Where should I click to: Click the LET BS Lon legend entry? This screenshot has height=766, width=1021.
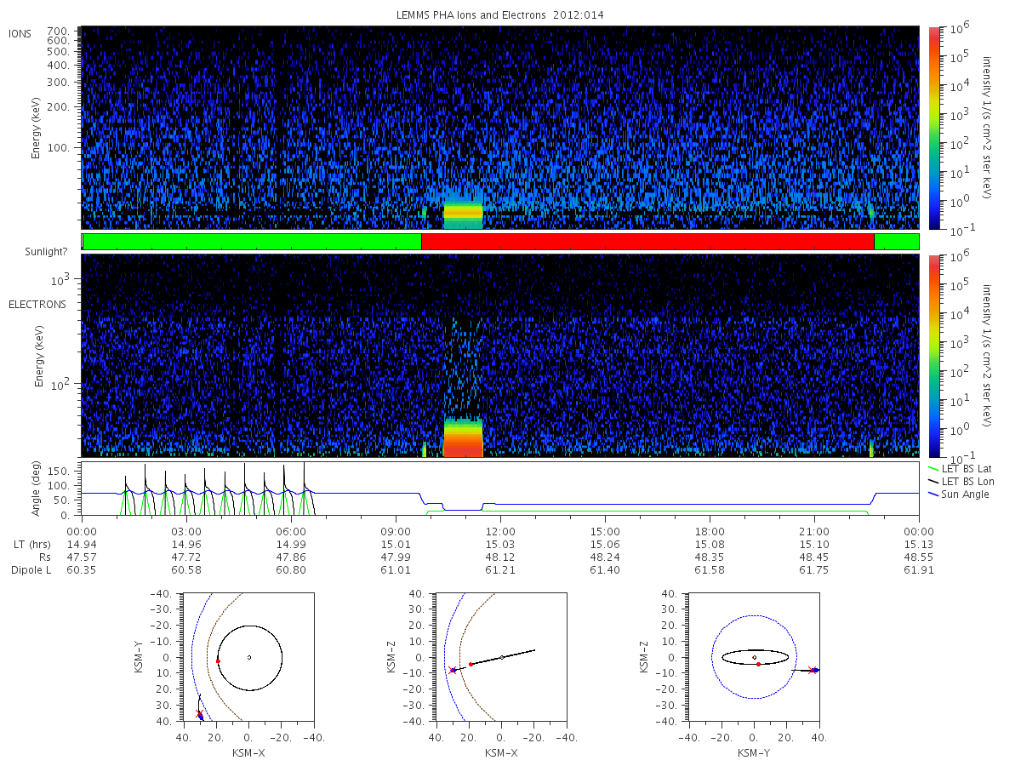tap(961, 481)
